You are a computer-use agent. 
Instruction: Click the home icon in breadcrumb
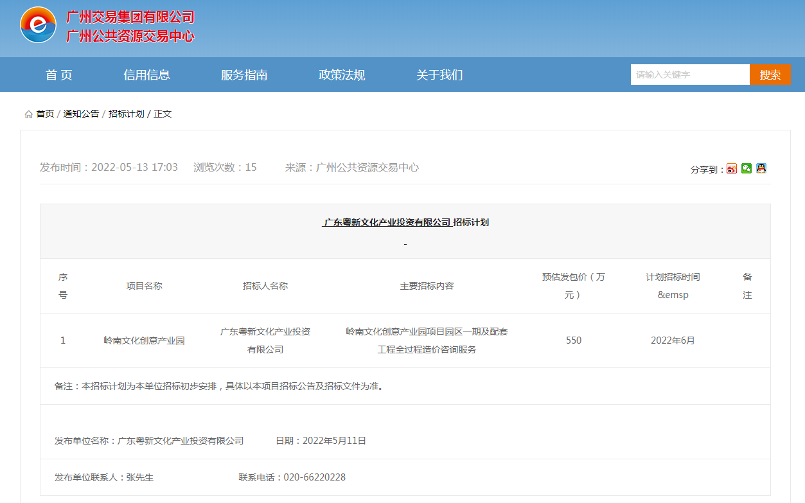tap(28, 114)
